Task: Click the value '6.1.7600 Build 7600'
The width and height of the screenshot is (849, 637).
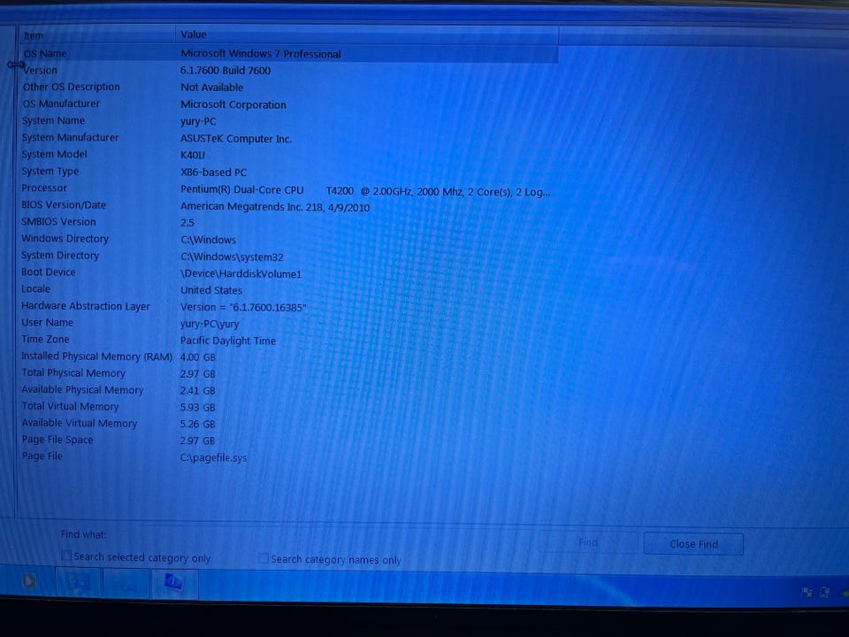Action: (x=226, y=71)
